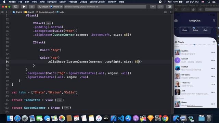Click line number 92 in gutter
Image resolution: width=219 pixels, height=123 pixels.
[x=7, y=92]
